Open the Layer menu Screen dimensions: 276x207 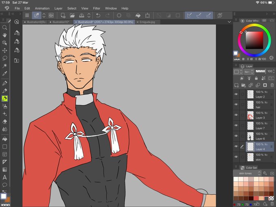[x=58, y=8]
